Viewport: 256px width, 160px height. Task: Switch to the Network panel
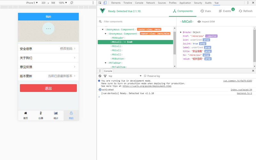click(150, 3)
